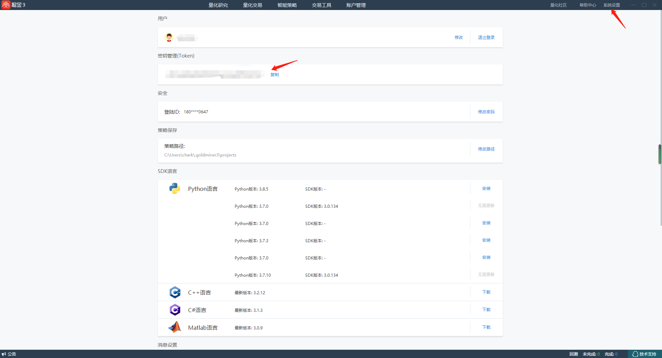Click the strategy path C:\Users\chark\.goldminer3\projects
Image resolution: width=662 pixels, height=358 pixels.
pyautogui.click(x=200, y=155)
